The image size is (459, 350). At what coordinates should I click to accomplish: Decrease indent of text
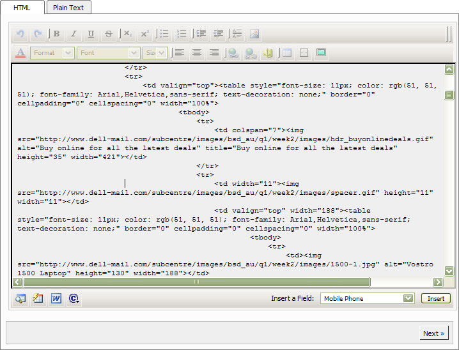218,34
